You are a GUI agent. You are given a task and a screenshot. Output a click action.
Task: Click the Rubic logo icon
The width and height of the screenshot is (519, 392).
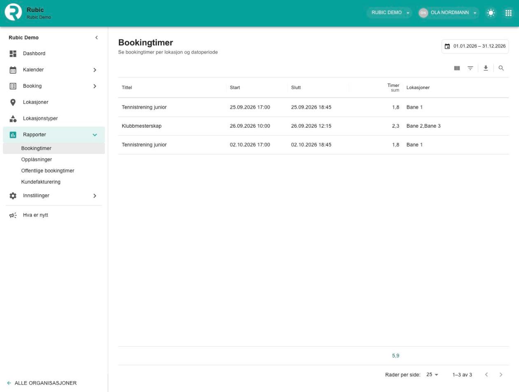coord(13,12)
